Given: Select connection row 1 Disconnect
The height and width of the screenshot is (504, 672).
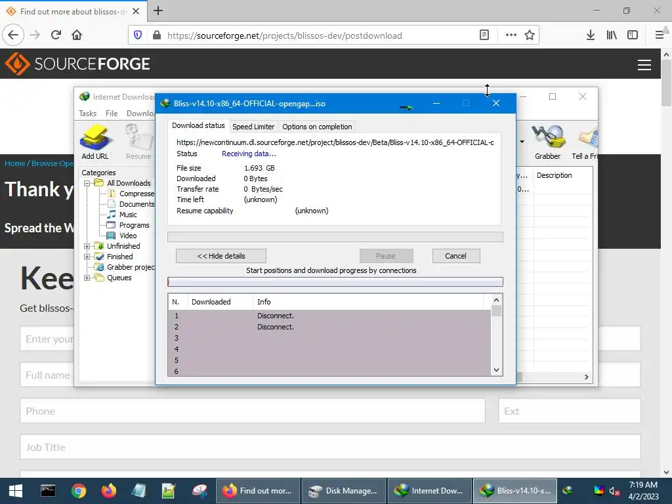Looking at the screenshot, I should point(329,316).
